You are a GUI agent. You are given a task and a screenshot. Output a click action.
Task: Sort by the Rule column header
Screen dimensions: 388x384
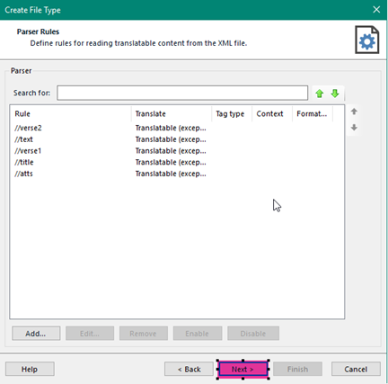coord(71,114)
